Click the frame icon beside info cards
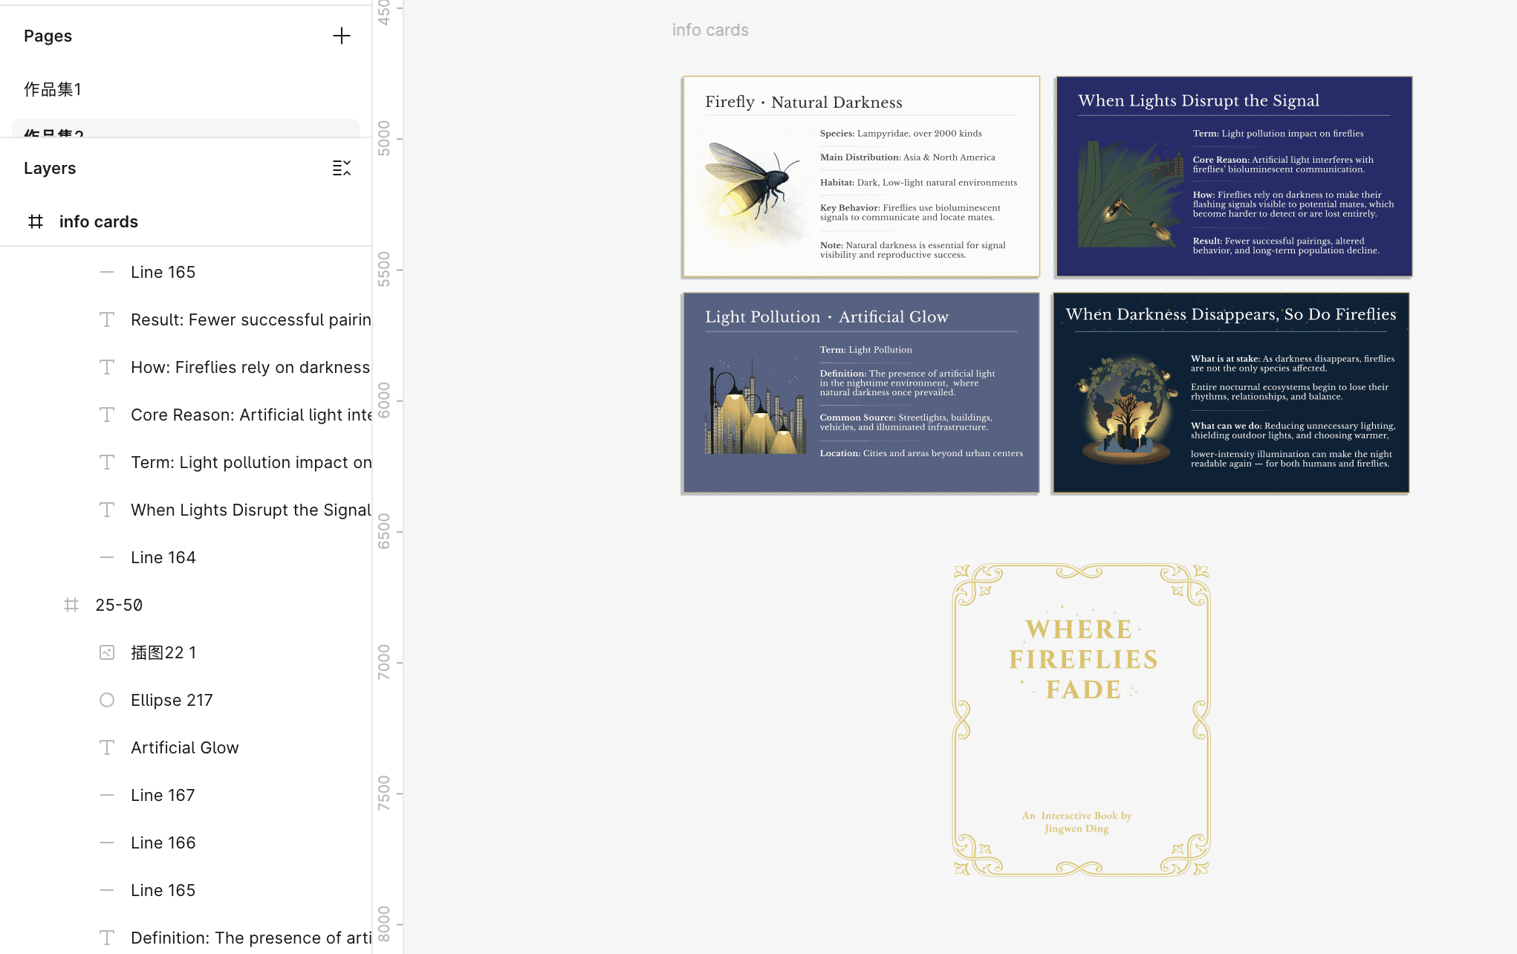The image size is (1517, 954). click(36, 221)
